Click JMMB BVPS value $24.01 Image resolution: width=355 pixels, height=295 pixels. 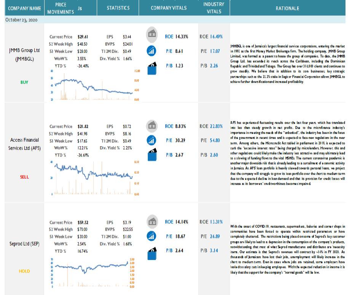tap(128, 44)
